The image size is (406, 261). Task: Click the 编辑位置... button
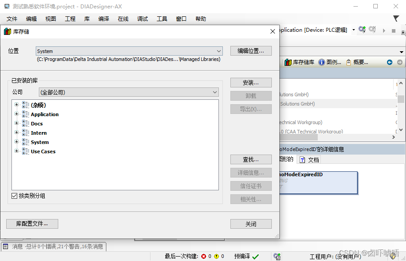coord(251,51)
